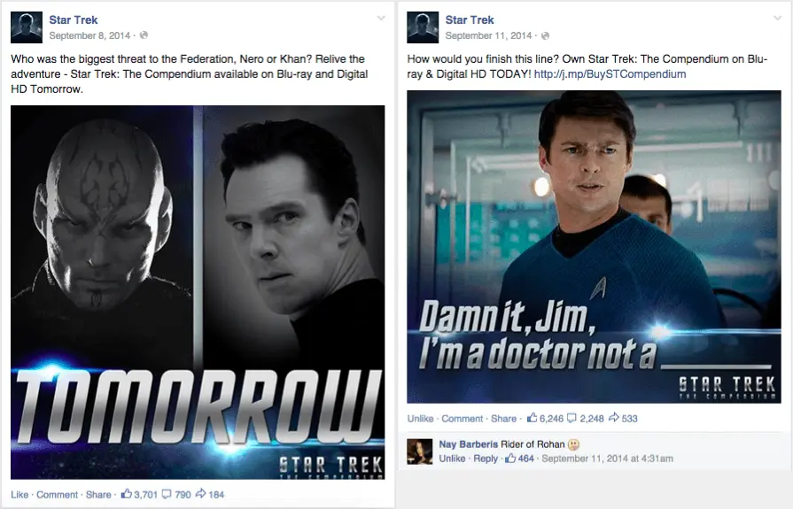Click globe privacy icon on September 8 post
Screen dimensions: 793x509
[144, 35]
